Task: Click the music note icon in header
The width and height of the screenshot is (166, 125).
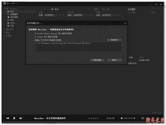Action: click(x=52, y=9)
